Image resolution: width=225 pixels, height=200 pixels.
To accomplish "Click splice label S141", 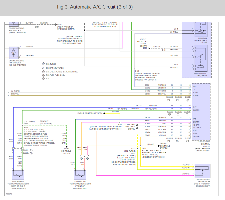I will (x=133, y=149).
